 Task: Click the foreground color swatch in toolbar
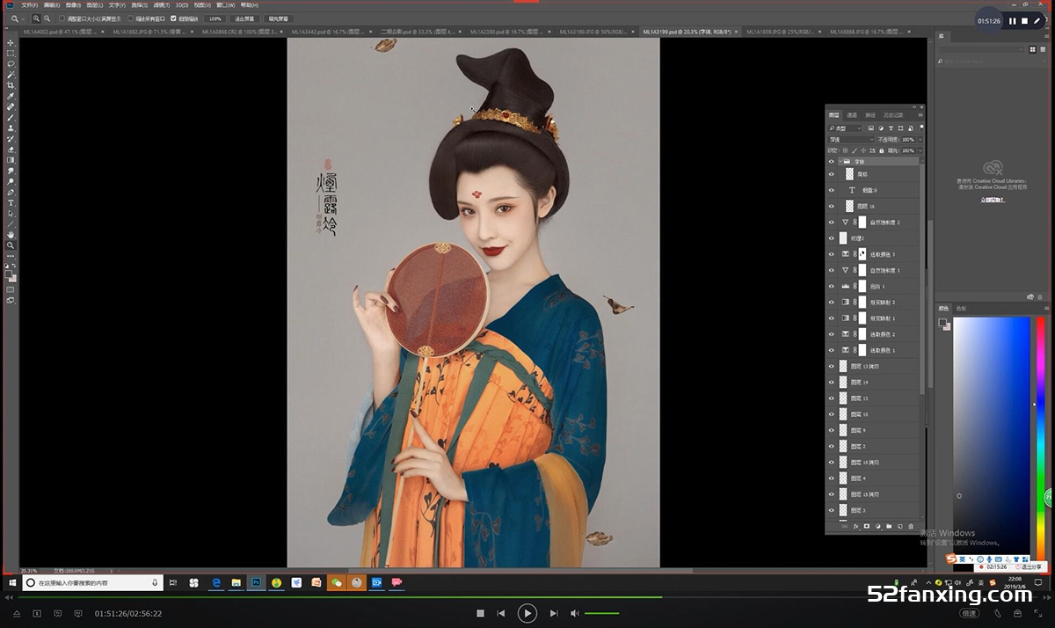pyautogui.click(x=10, y=274)
